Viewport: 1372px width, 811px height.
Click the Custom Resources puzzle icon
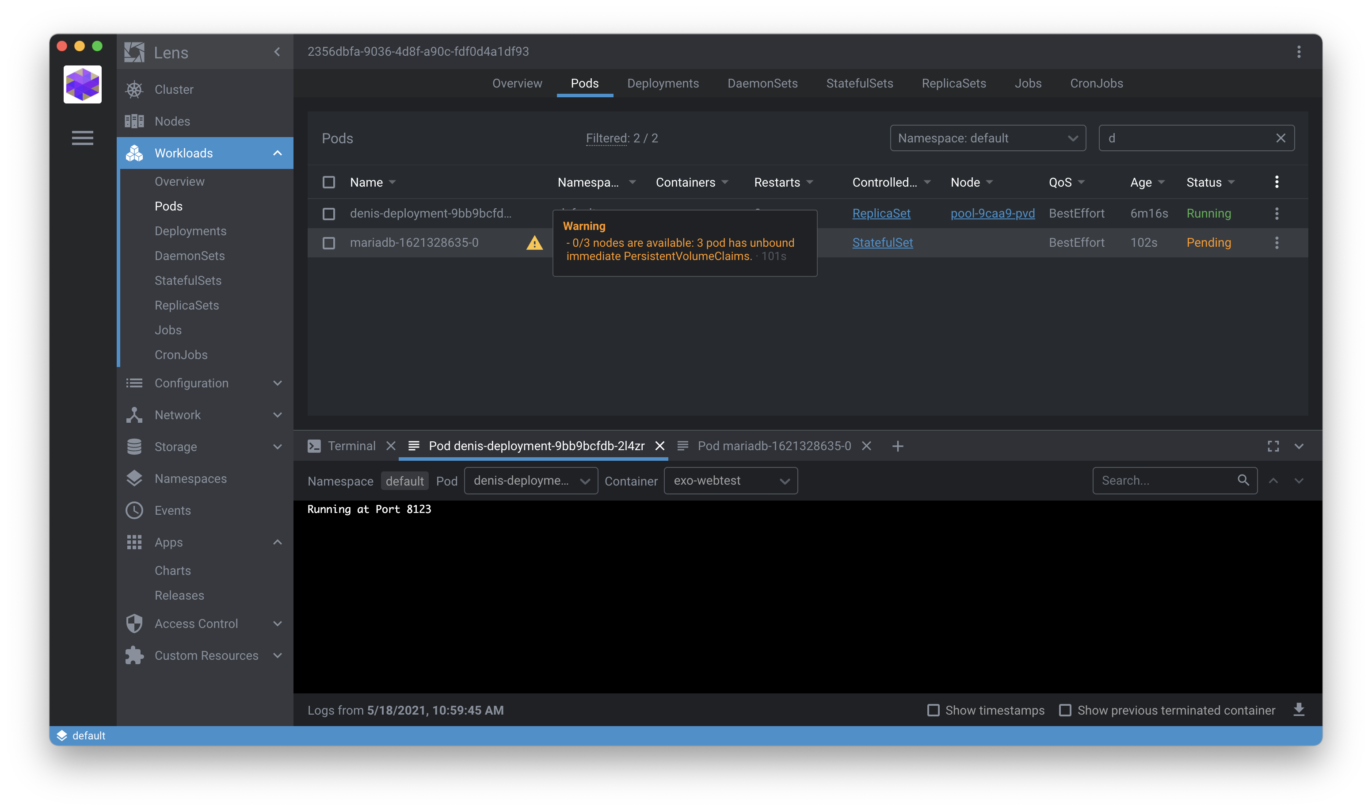pyautogui.click(x=134, y=655)
